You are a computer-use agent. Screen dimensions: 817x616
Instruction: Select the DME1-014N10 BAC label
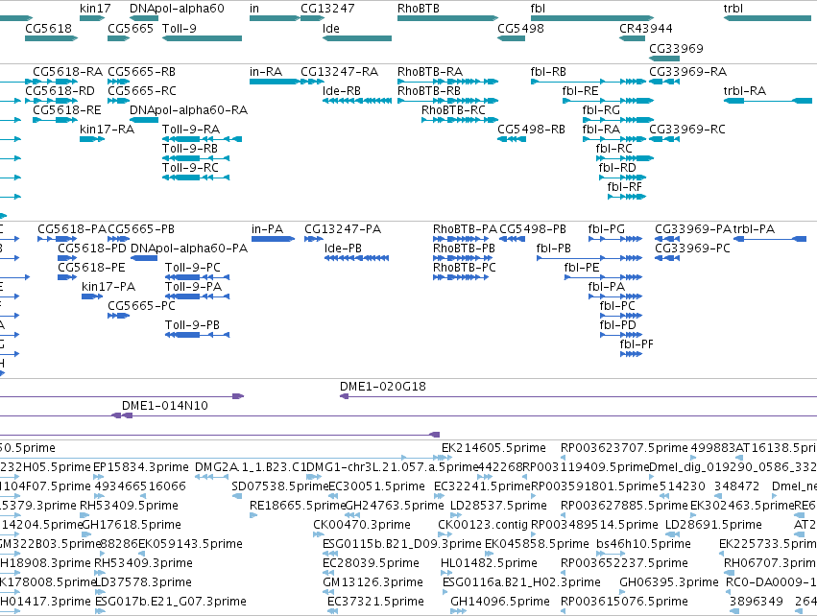pos(165,406)
